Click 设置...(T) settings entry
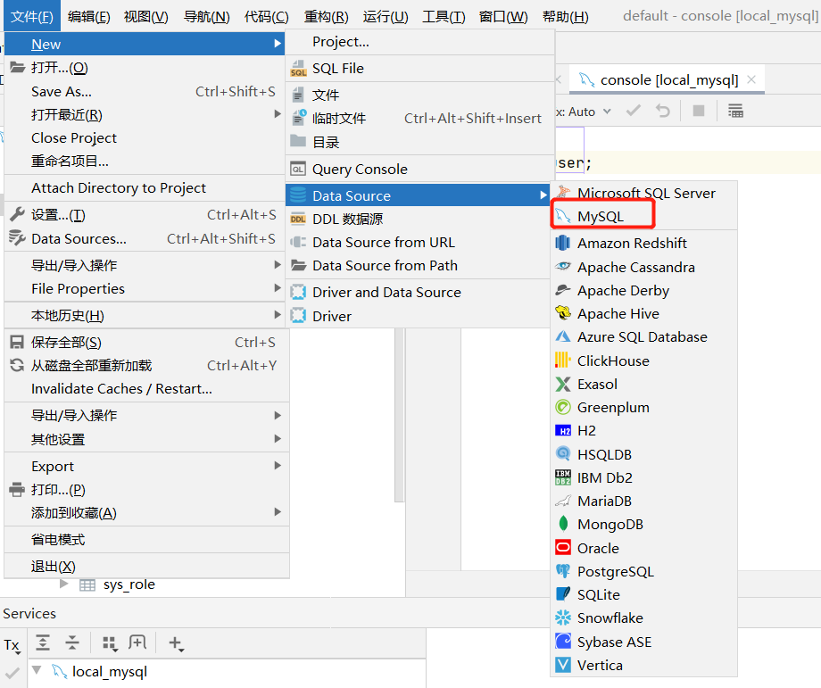 [x=144, y=215]
